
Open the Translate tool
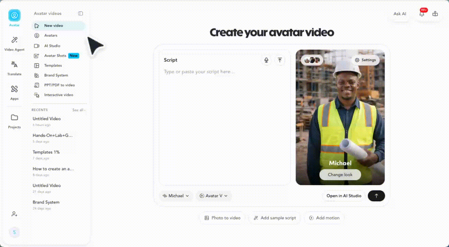point(14,68)
